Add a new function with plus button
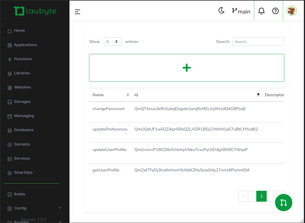Screen dimensions: 305x223 pyautogui.click(x=187, y=68)
